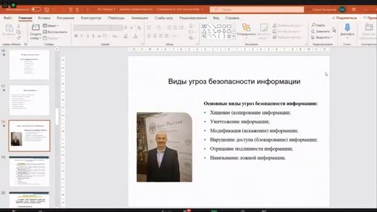Image resolution: width=377 pixels, height=212 pixels.
Task: Open the Анимация tab
Action: coord(140,18)
